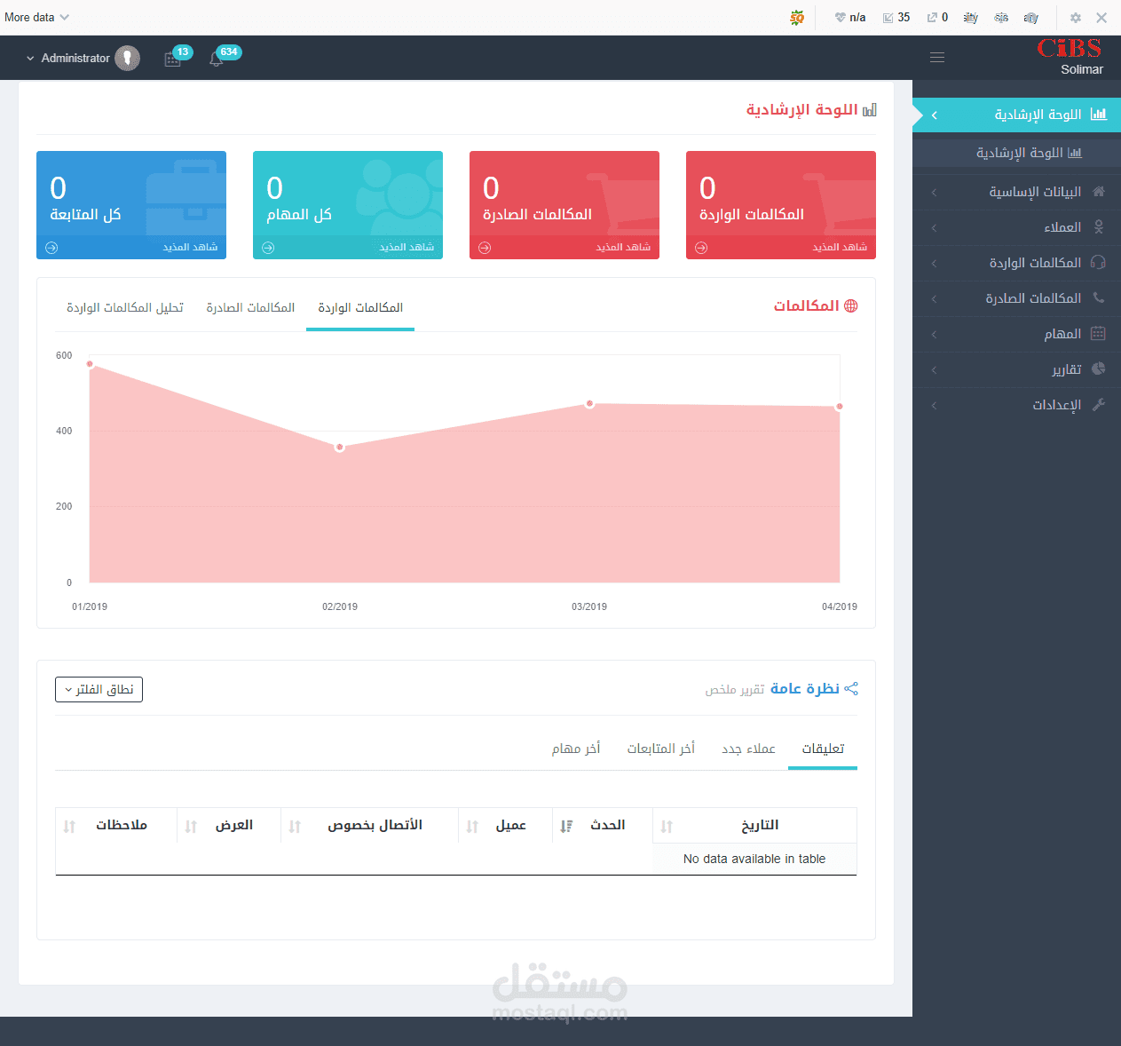Select the تعليقات tab
This screenshot has height=1046, width=1121.
coord(823,749)
